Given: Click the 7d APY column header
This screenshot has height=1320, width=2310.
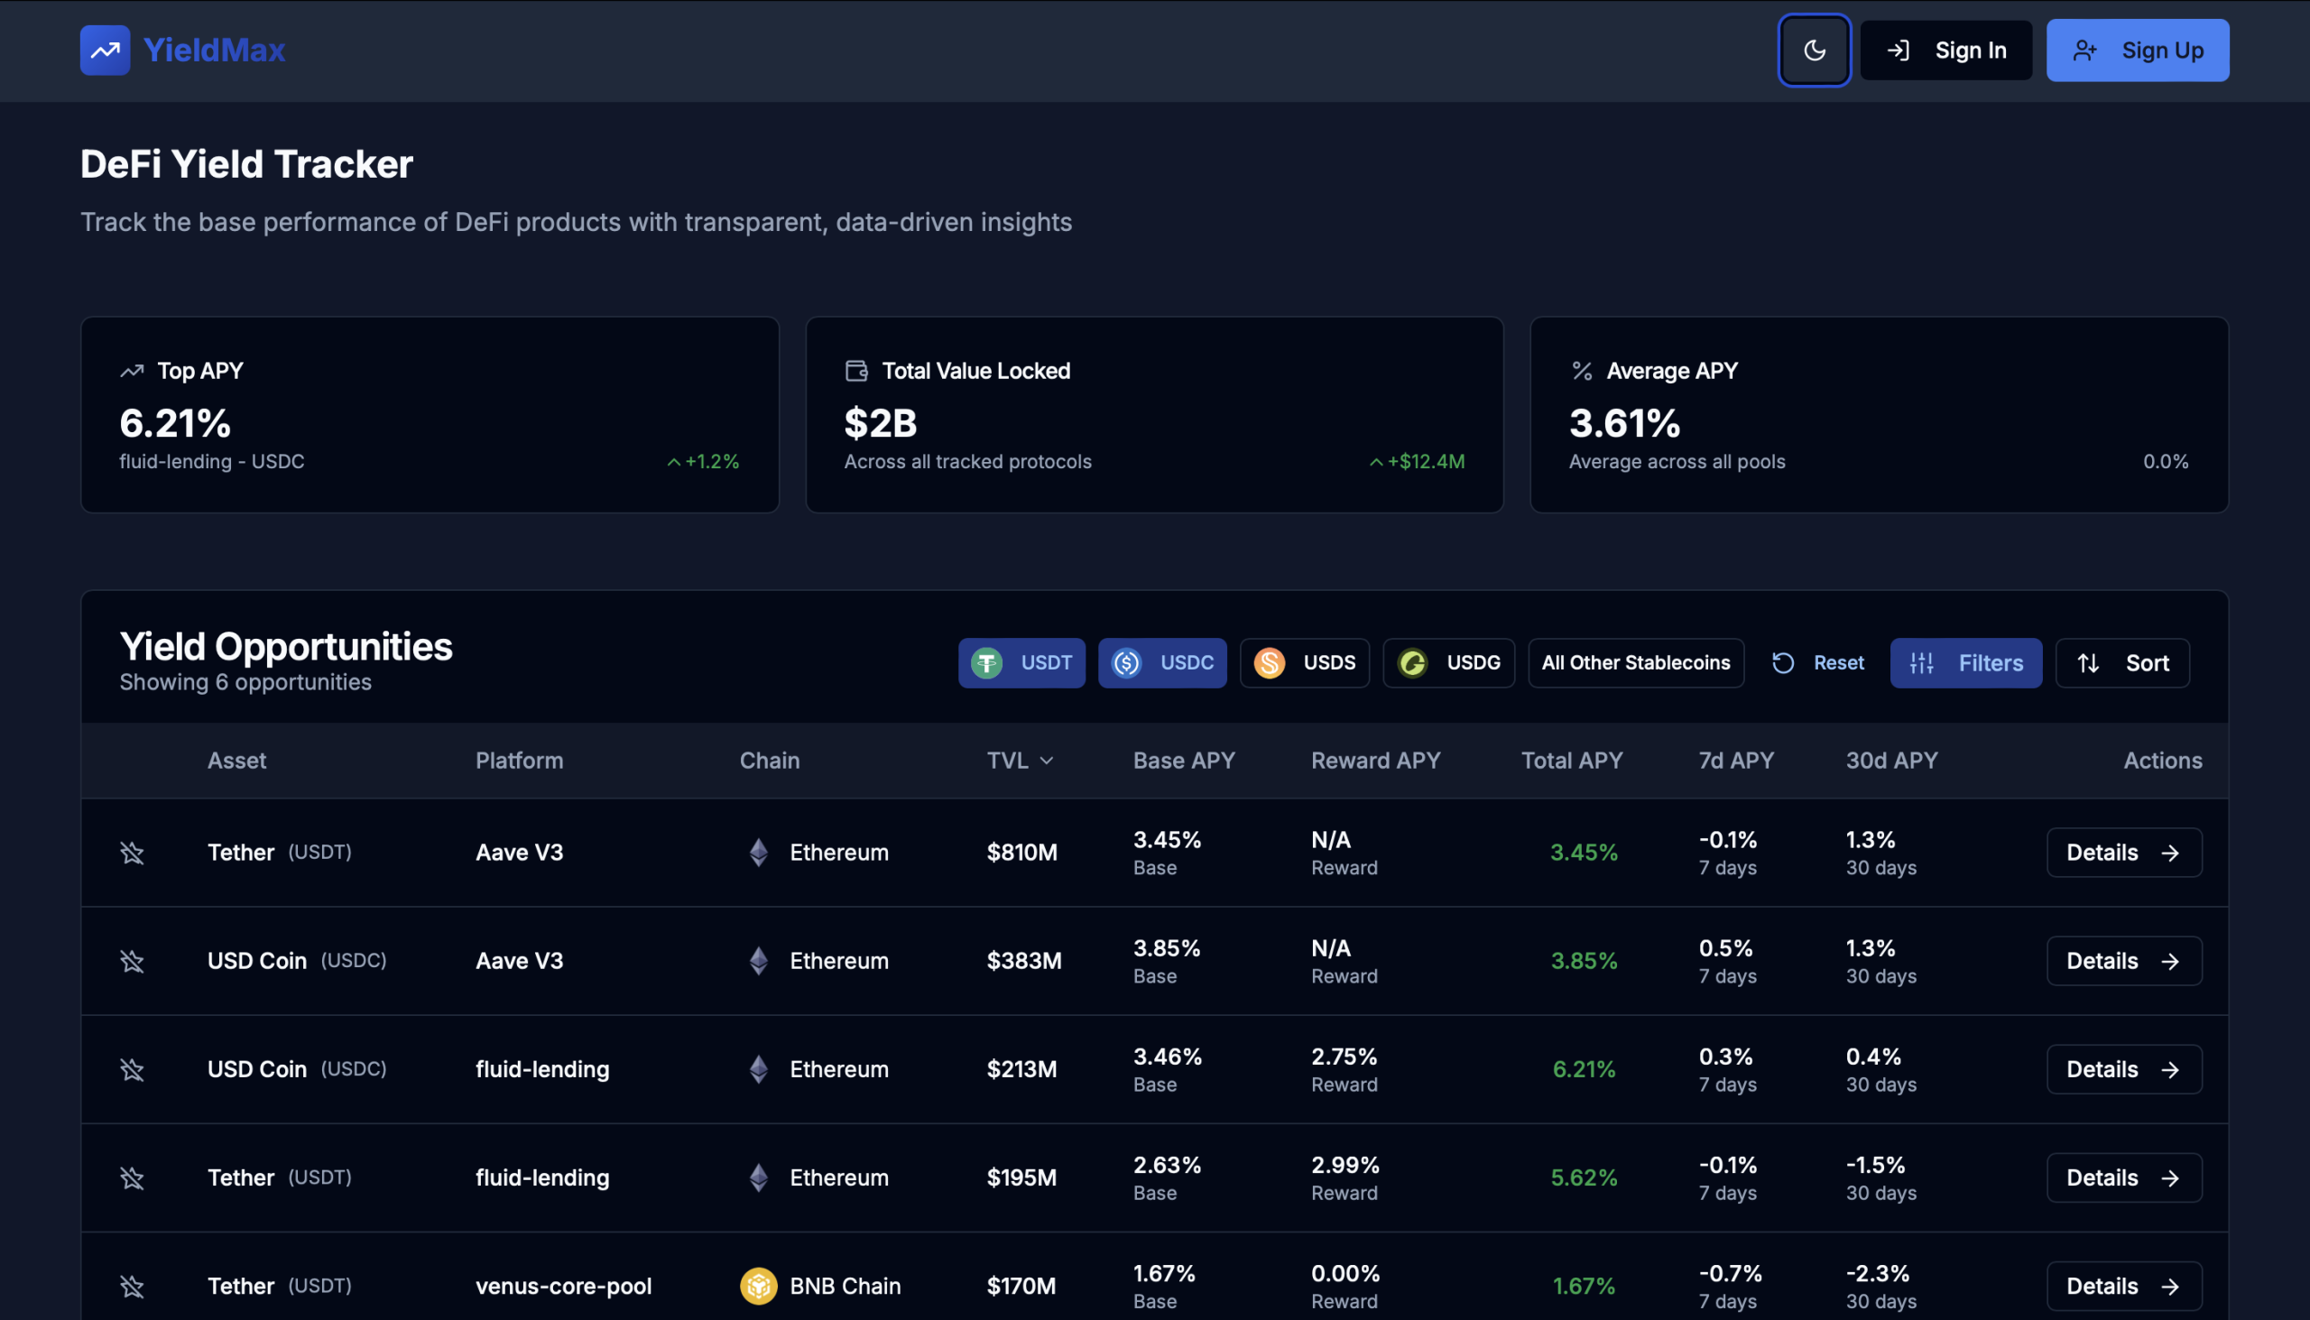Looking at the screenshot, I should [x=1736, y=761].
